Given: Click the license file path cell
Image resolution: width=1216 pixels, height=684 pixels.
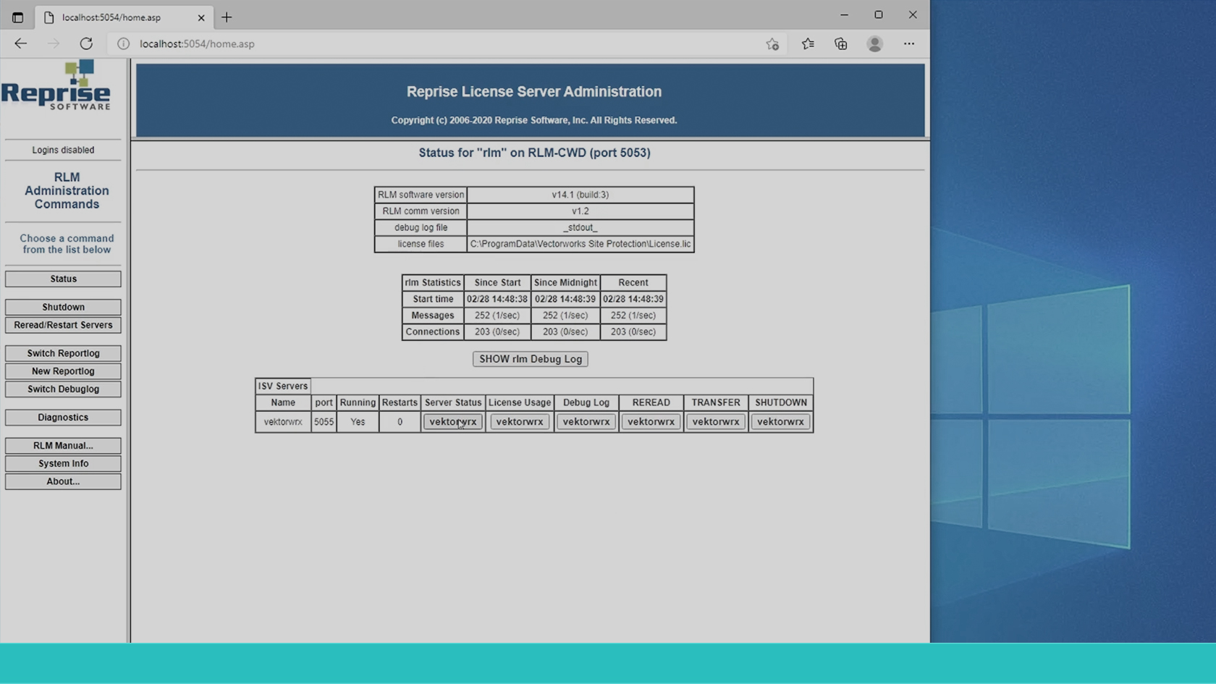Looking at the screenshot, I should (580, 244).
